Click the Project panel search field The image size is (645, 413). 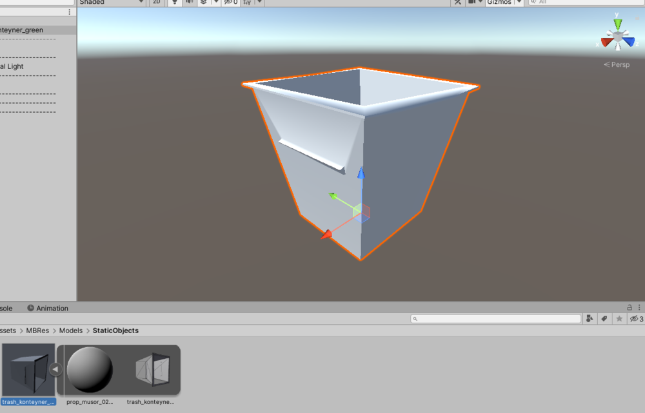coord(495,318)
